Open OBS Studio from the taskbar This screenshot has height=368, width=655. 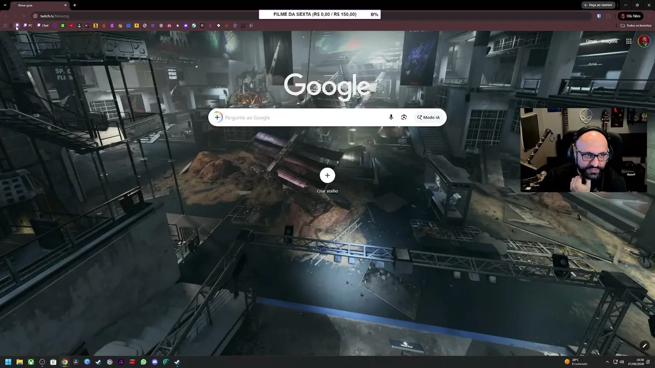point(42,362)
